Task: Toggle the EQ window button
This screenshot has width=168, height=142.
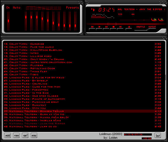Action: coord(154,19)
